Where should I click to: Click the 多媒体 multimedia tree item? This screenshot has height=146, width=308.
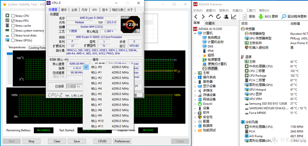[205, 91]
